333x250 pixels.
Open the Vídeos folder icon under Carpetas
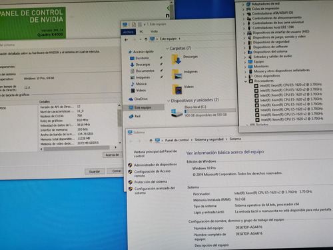pos(177,90)
